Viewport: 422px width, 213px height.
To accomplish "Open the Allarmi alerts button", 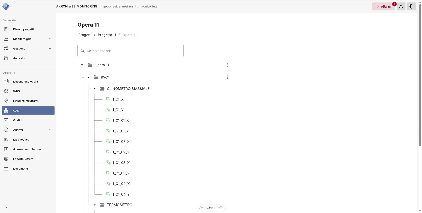I will point(383,6).
